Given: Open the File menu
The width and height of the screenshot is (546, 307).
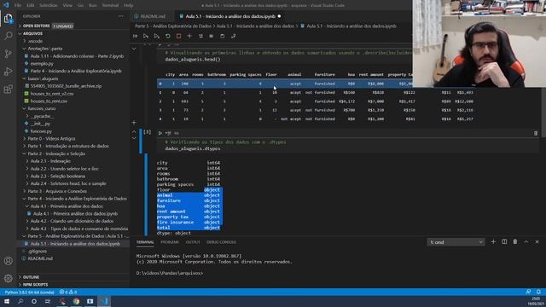Looking at the screenshot, I should (x=18, y=5).
